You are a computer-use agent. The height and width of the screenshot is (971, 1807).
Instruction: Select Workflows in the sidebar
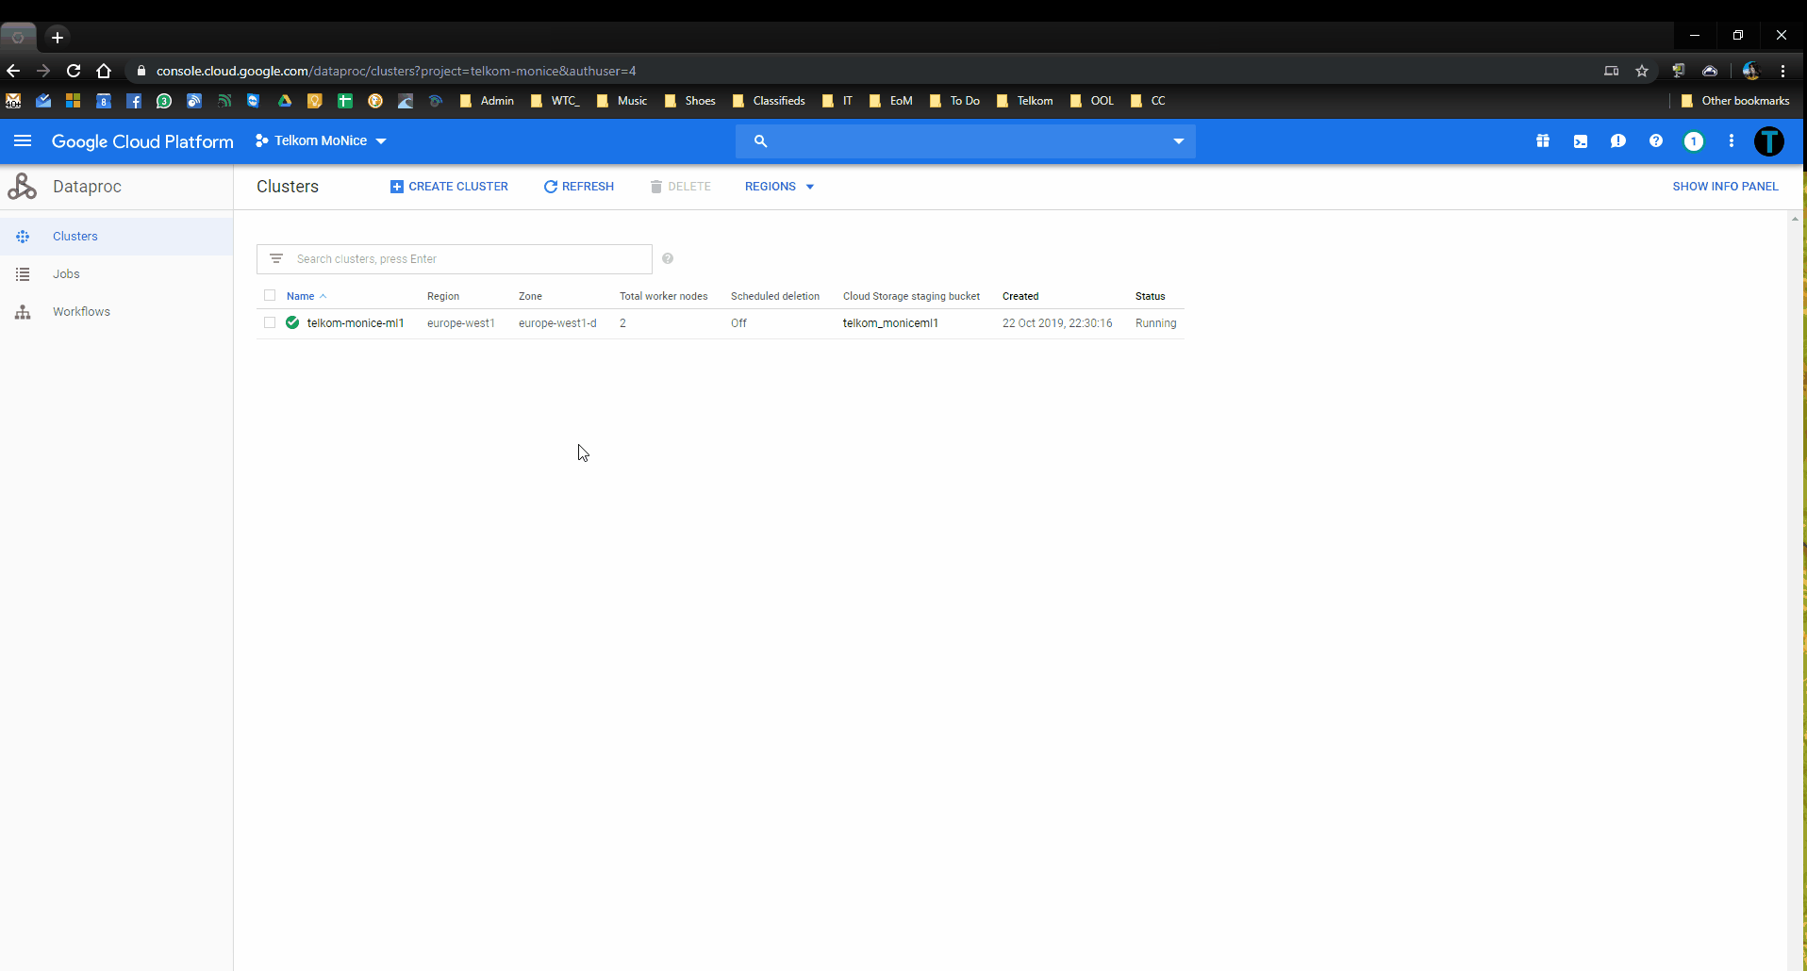(116, 312)
